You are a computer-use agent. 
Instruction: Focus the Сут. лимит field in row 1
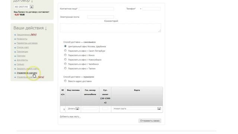pyautogui.click(x=105, y=109)
